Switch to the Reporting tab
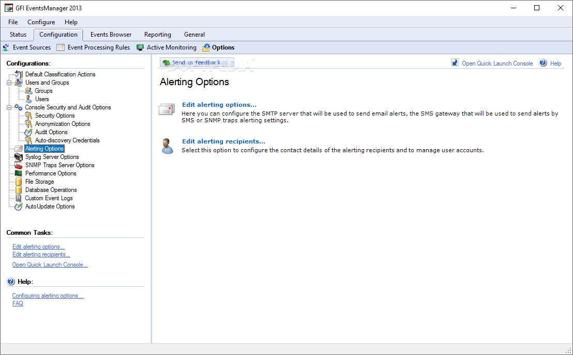The width and height of the screenshot is (573, 355). click(158, 35)
